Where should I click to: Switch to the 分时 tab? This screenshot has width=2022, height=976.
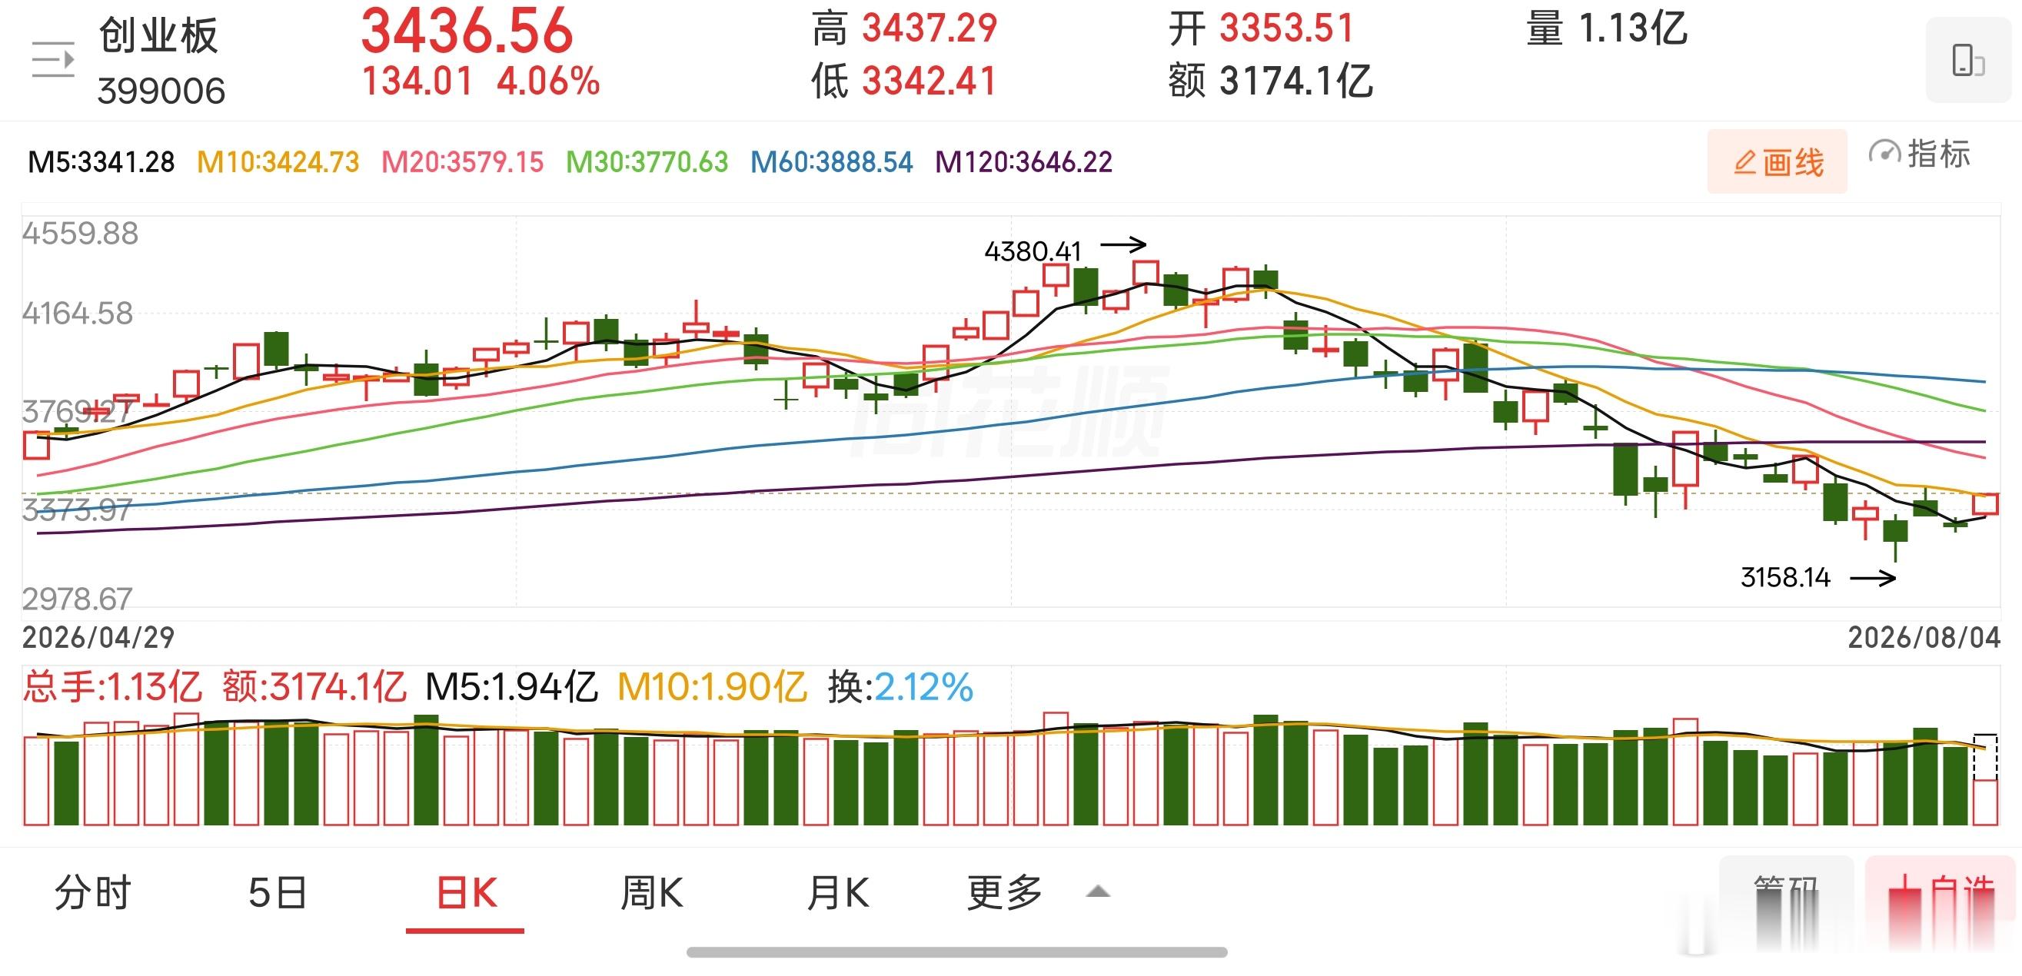tap(92, 893)
